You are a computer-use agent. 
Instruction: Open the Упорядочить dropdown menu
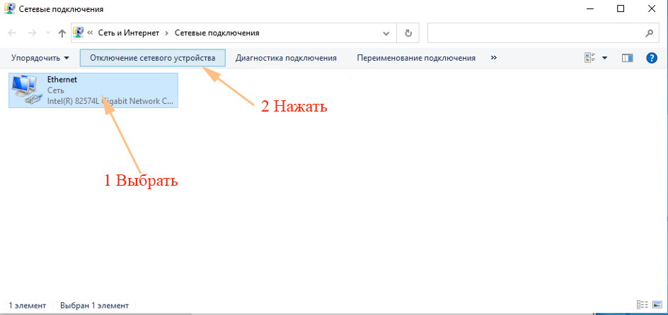[x=40, y=58]
